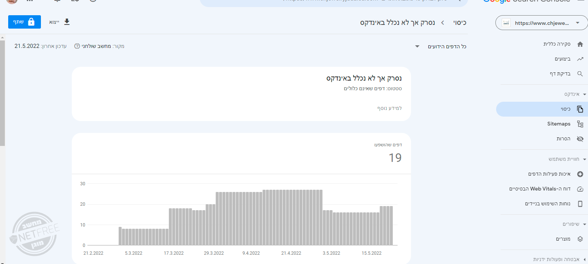Go back via כיסוי breadcrumb link

(460, 23)
